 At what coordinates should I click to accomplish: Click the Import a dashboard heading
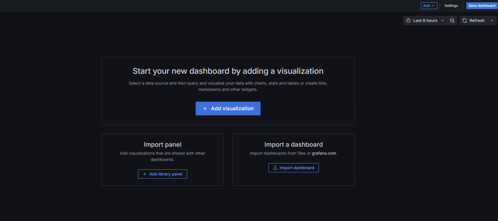[294, 145]
